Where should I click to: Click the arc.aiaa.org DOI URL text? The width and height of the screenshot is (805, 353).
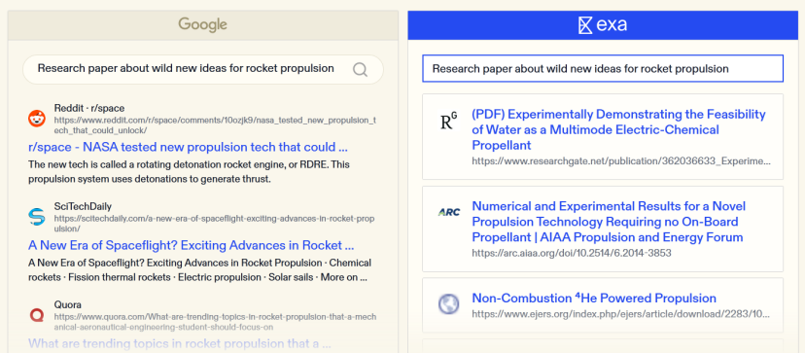(572, 253)
